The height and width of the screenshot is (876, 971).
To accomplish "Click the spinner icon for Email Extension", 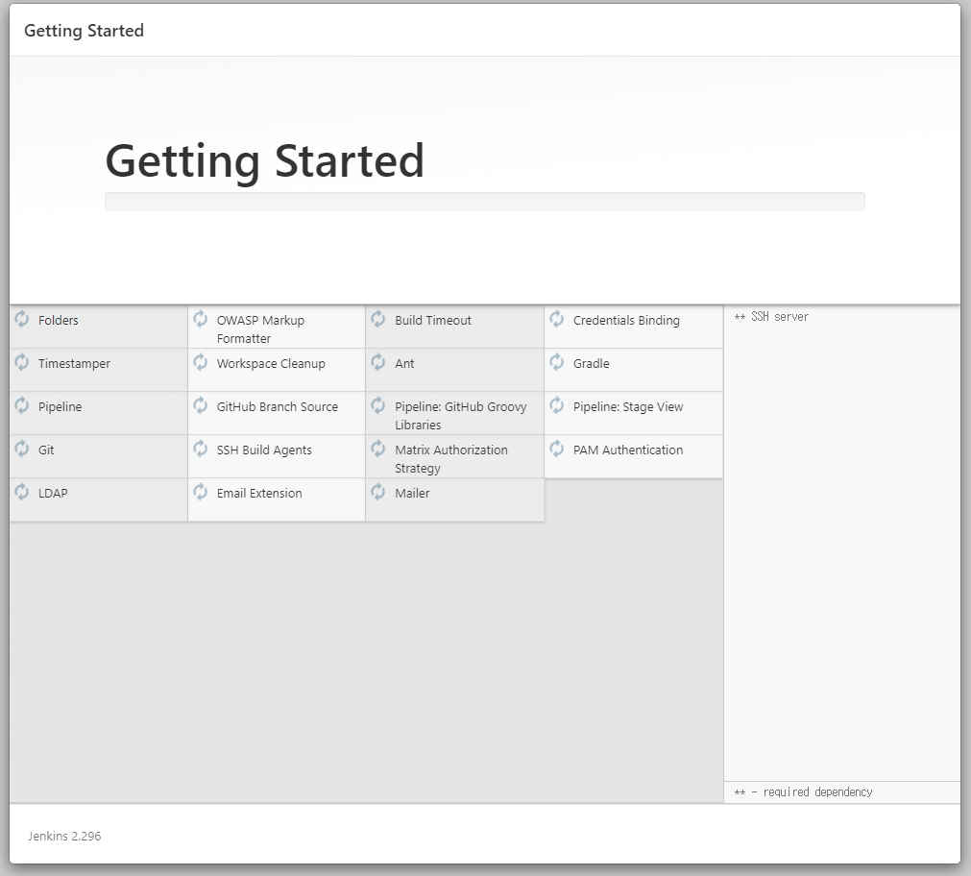I will point(200,493).
